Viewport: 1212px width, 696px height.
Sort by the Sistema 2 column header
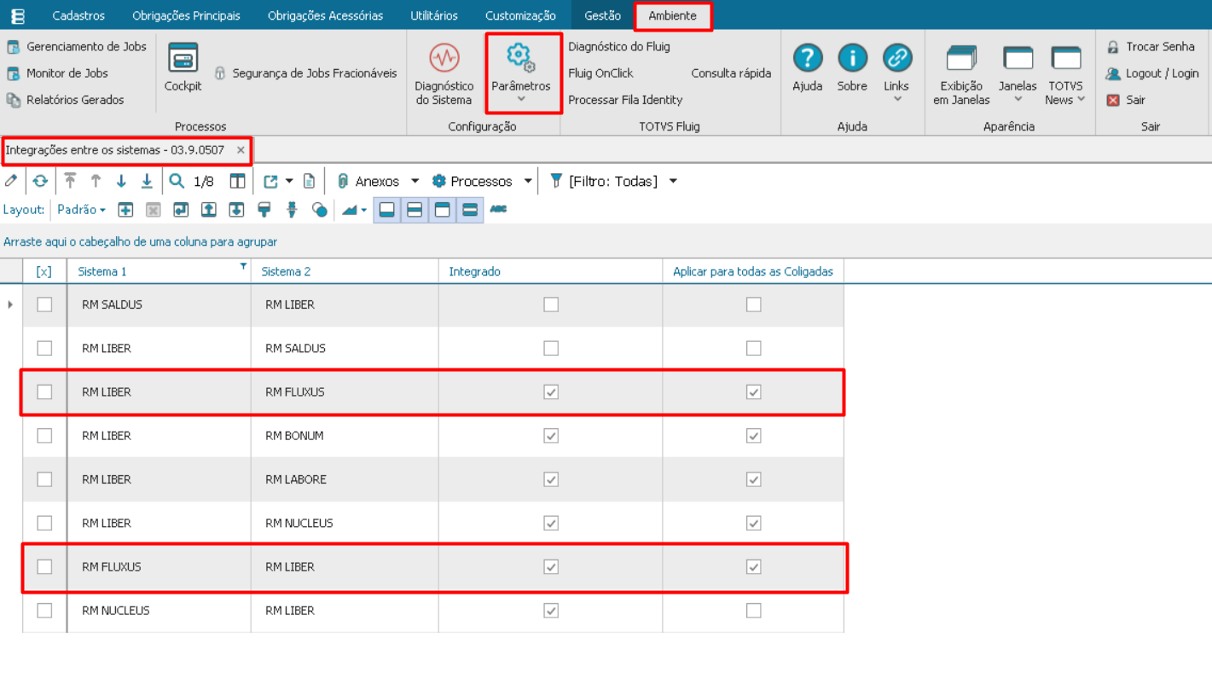click(345, 271)
